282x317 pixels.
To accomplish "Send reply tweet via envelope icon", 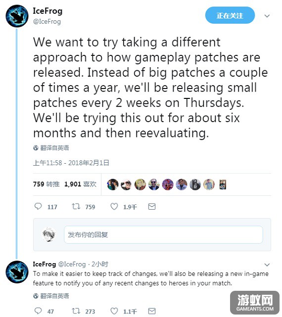I will tap(152, 311).
